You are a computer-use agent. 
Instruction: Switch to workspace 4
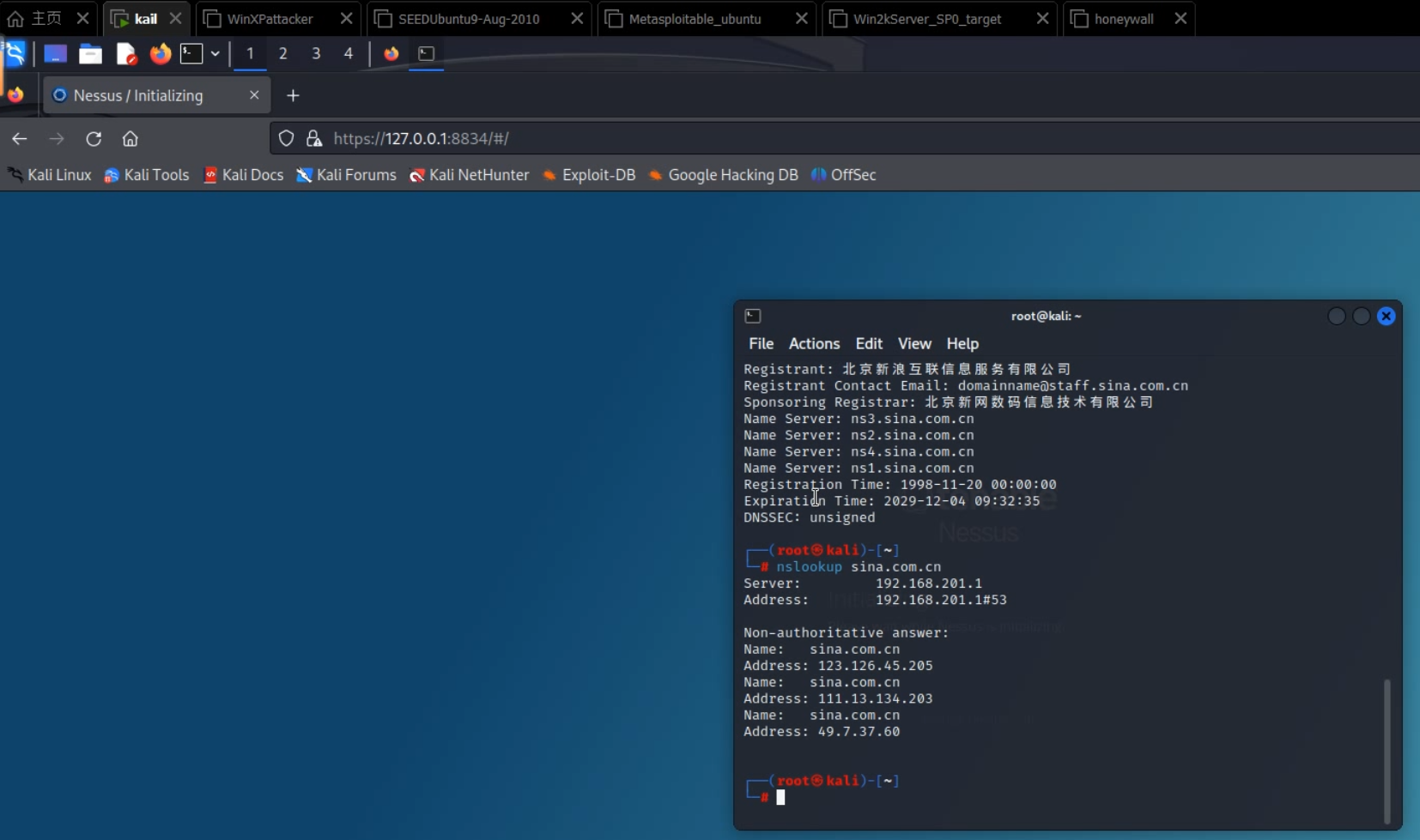(x=349, y=54)
